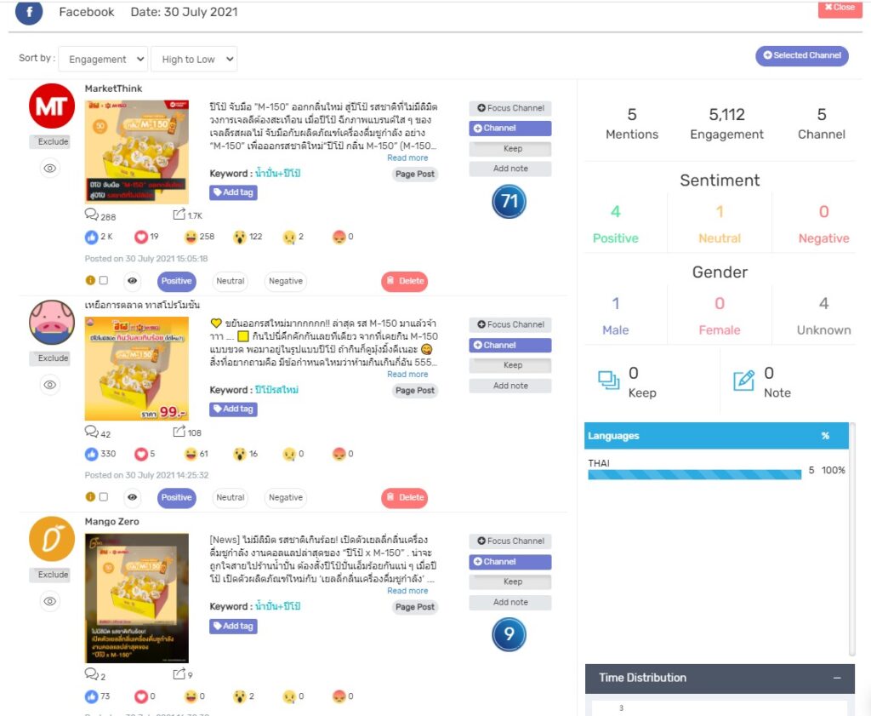871x716 pixels.
Task: Click Focus Channel on MarketThink post
Action: (x=510, y=108)
